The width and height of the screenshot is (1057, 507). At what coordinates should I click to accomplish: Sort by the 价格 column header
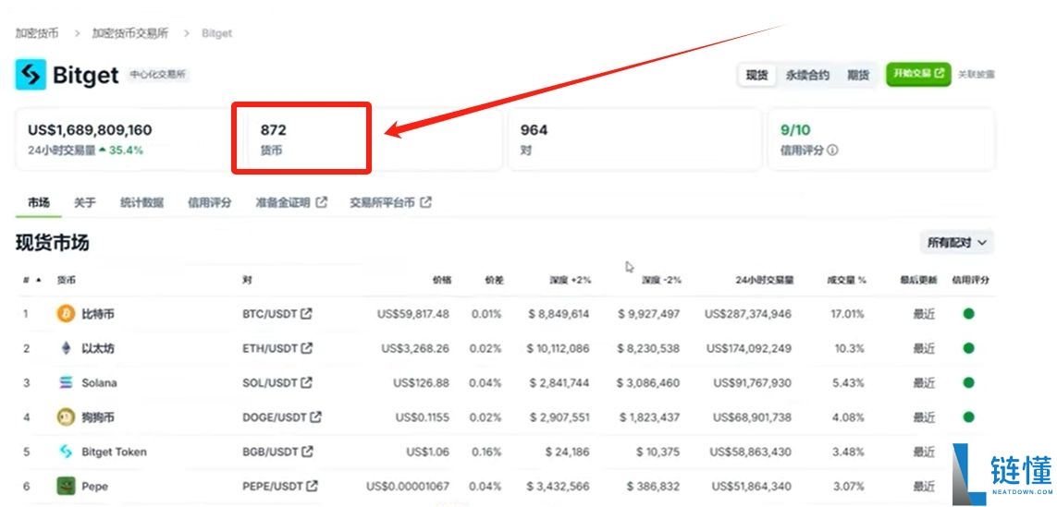click(x=442, y=280)
